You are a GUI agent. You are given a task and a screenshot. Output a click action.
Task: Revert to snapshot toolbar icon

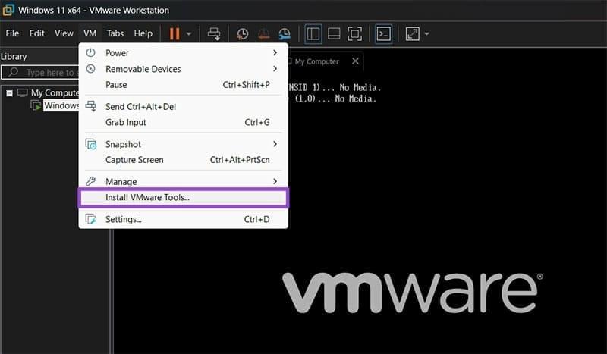[263, 34]
